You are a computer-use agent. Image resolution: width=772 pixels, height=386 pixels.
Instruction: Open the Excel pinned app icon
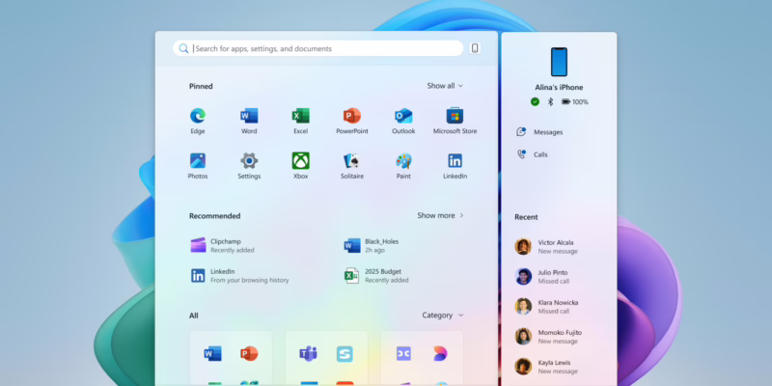click(x=300, y=117)
